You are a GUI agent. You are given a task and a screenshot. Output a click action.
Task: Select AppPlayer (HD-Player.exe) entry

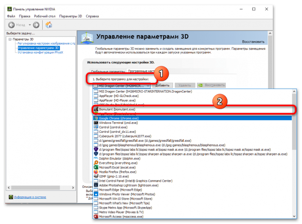point(193,100)
